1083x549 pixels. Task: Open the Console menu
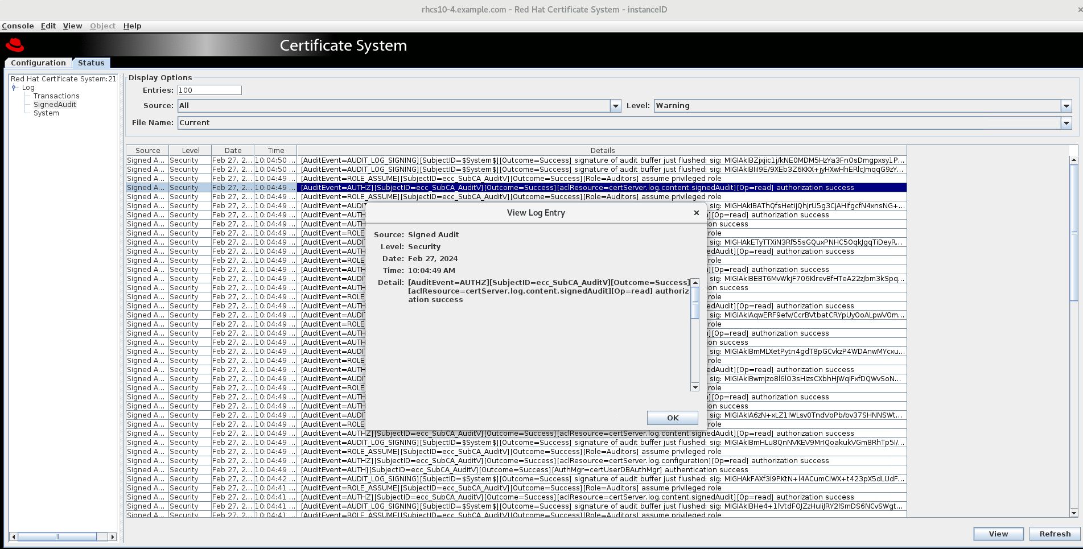[x=18, y=26]
